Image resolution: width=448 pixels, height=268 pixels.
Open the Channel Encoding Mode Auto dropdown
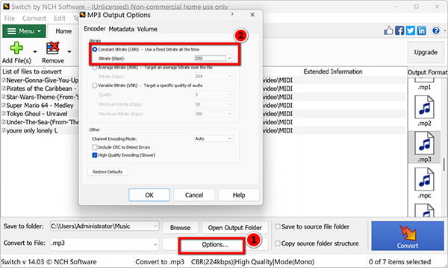click(230, 138)
